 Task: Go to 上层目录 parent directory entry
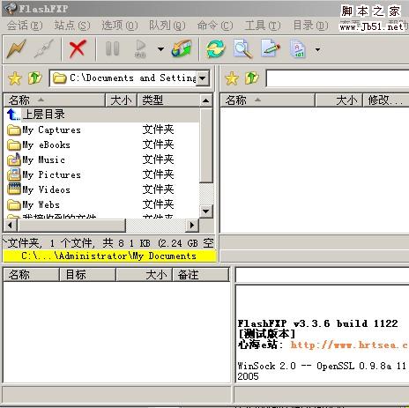[x=43, y=115]
